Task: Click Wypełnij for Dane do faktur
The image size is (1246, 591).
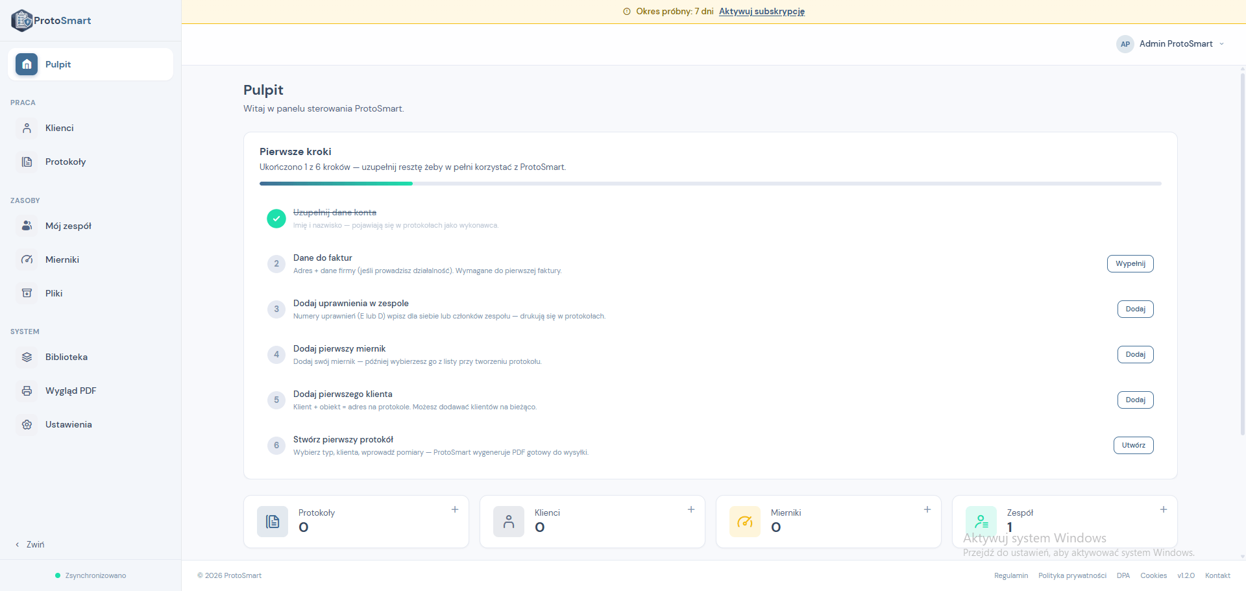Action: pyautogui.click(x=1130, y=264)
